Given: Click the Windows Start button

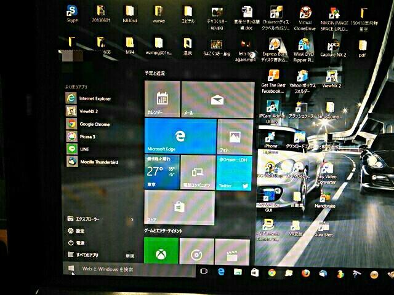Looking at the screenshot, I should (x=71, y=269).
